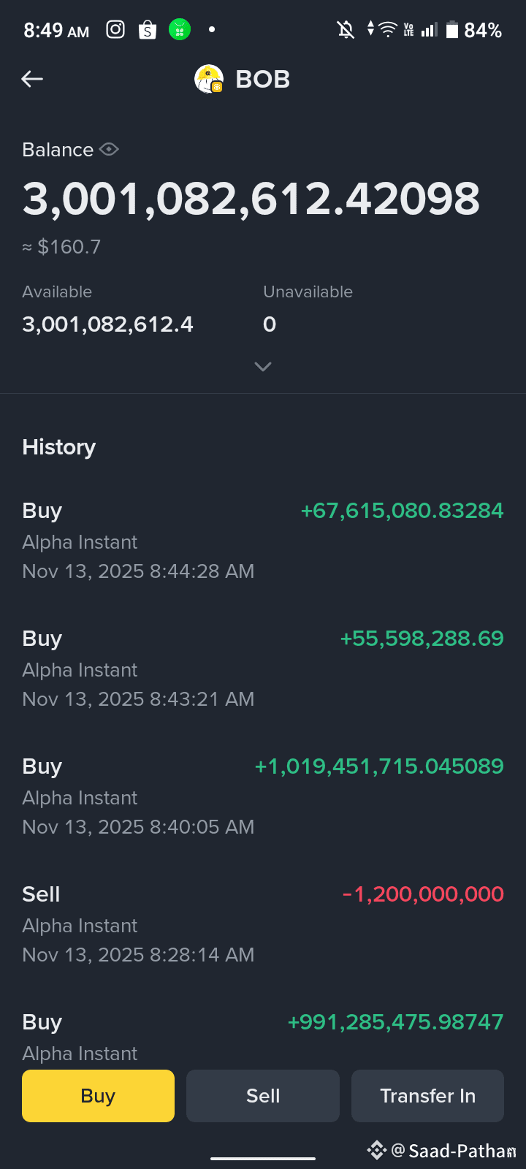Tap the Available balance value
Viewport: 526px width, 1169px height.
click(x=108, y=324)
